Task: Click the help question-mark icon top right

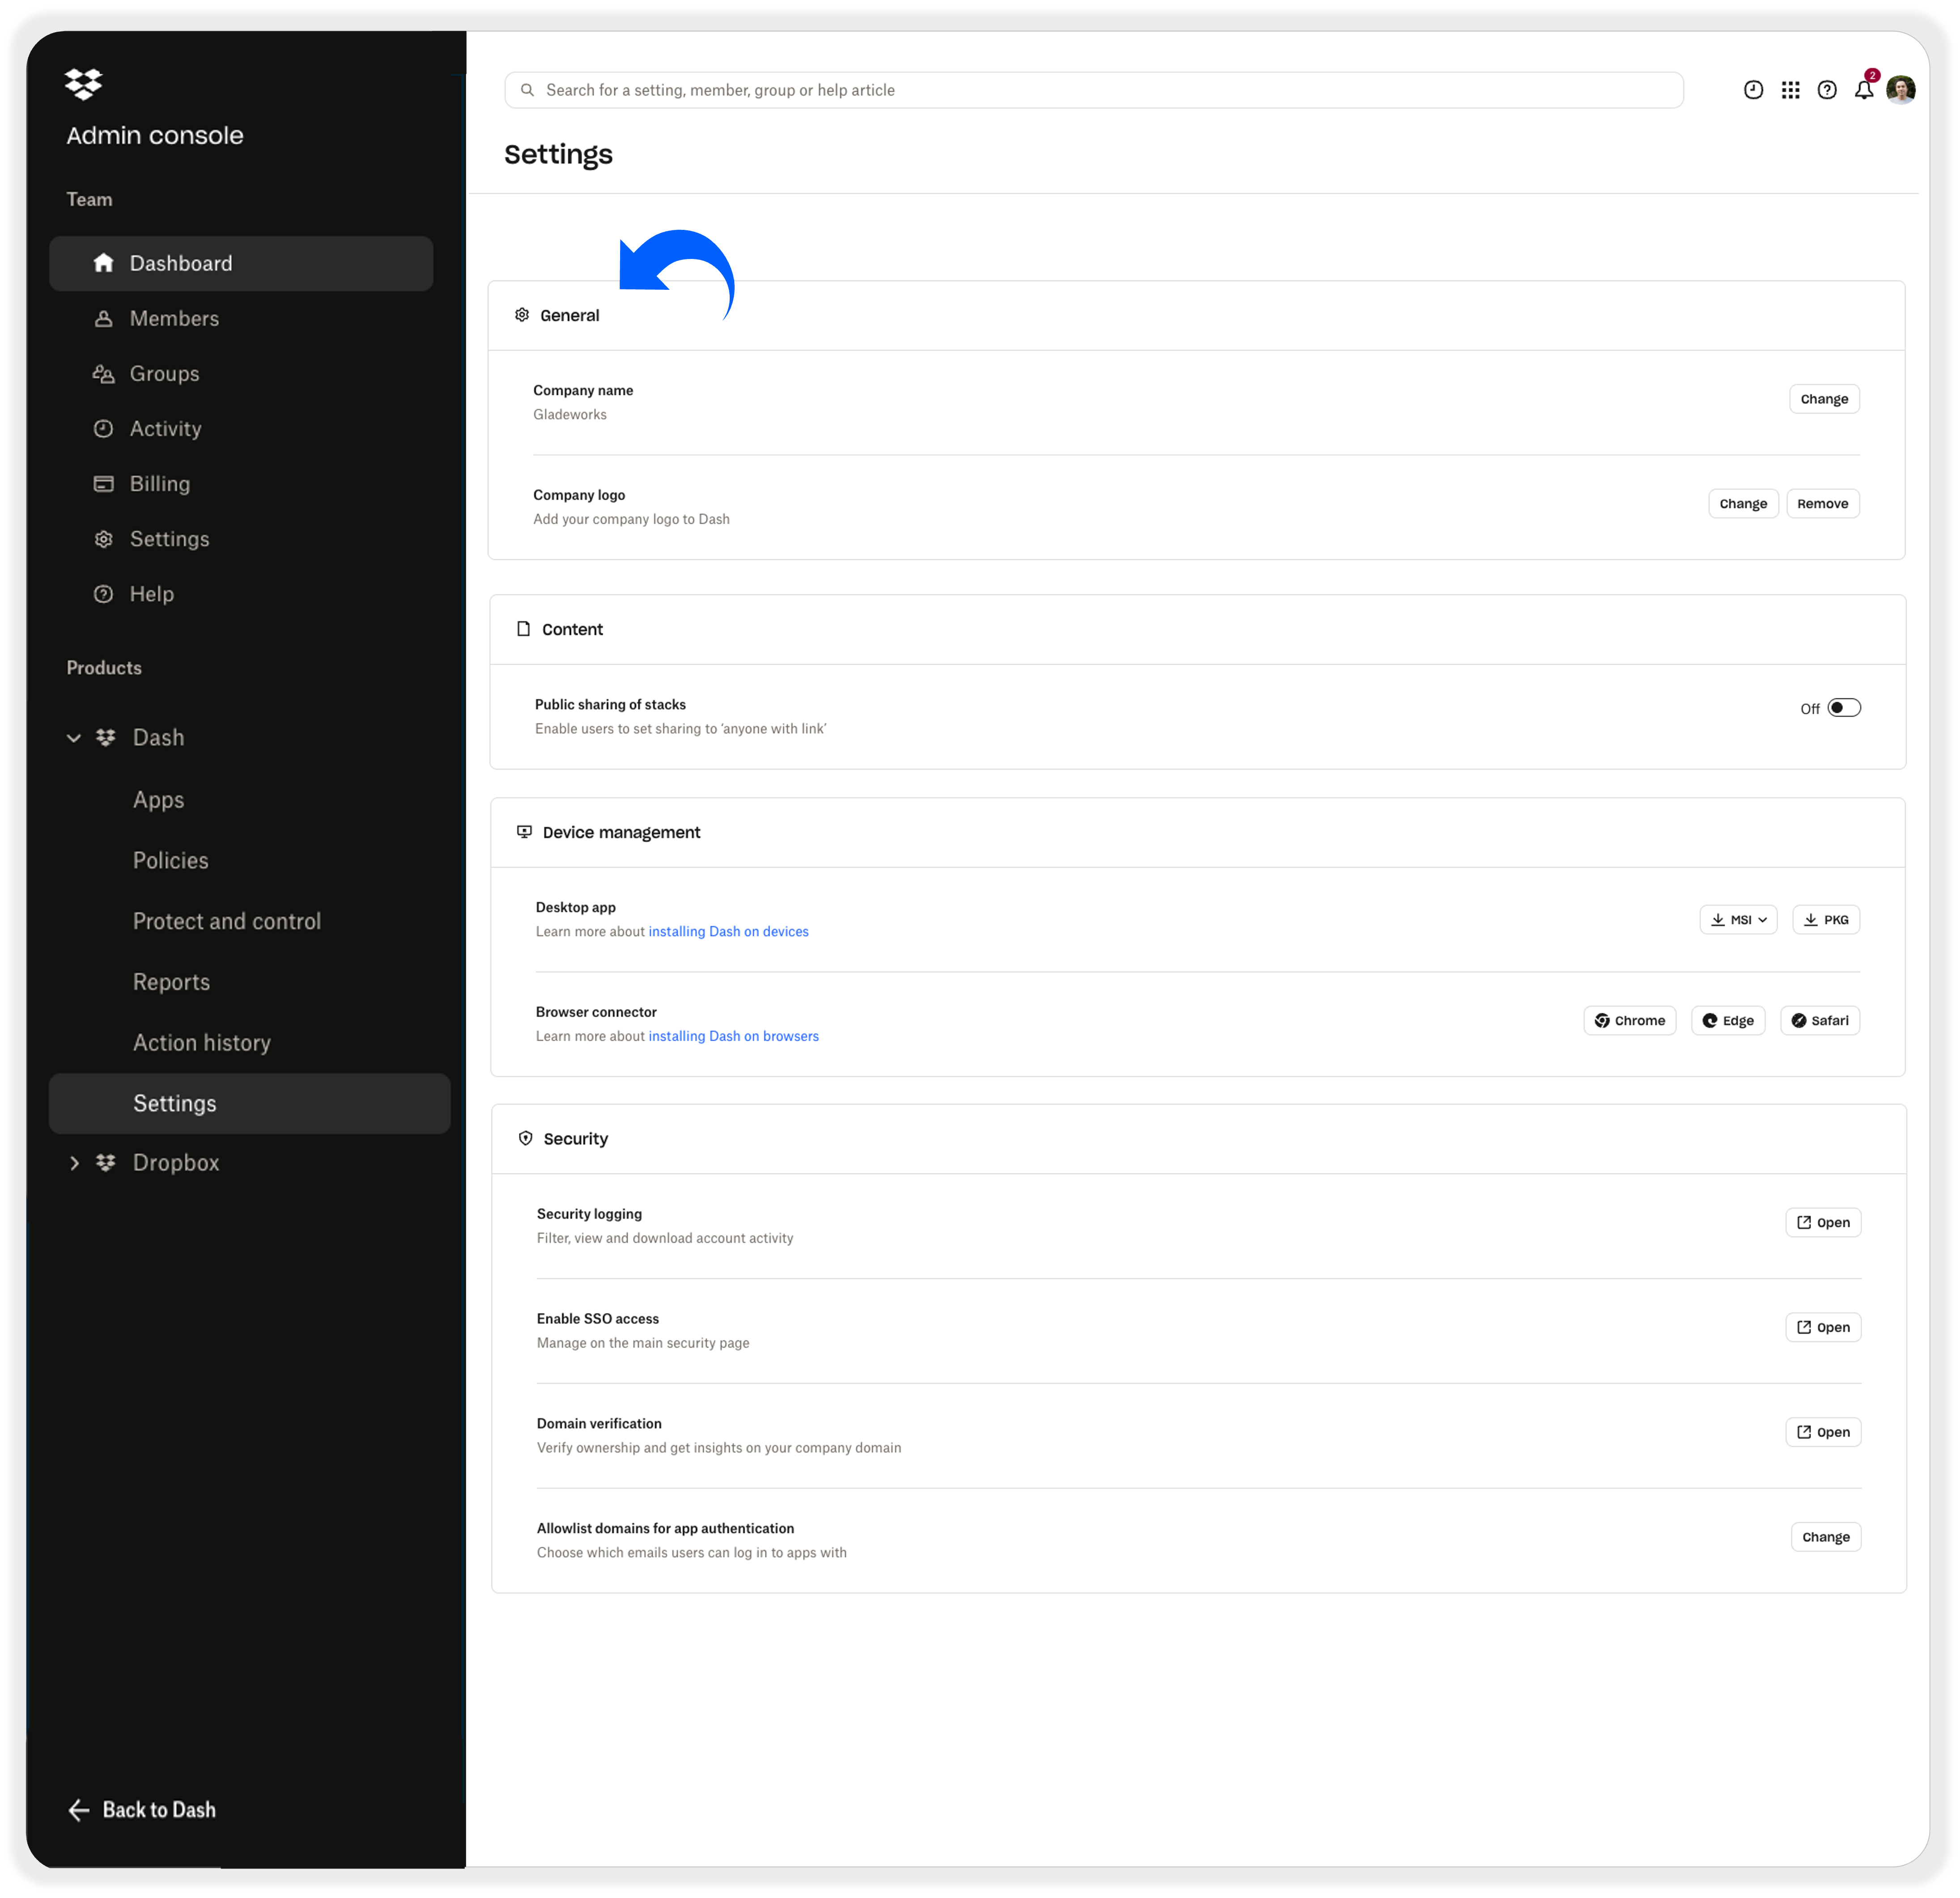Action: pyautogui.click(x=1827, y=89)
